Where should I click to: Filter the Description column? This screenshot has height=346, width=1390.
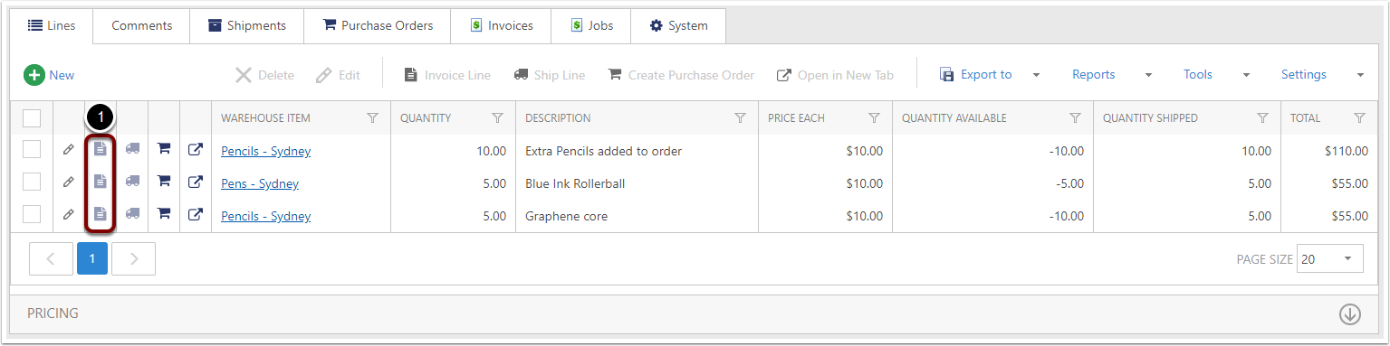pos(740,118)
